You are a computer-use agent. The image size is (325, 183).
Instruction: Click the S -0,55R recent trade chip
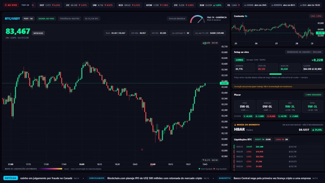click(271, 116)
